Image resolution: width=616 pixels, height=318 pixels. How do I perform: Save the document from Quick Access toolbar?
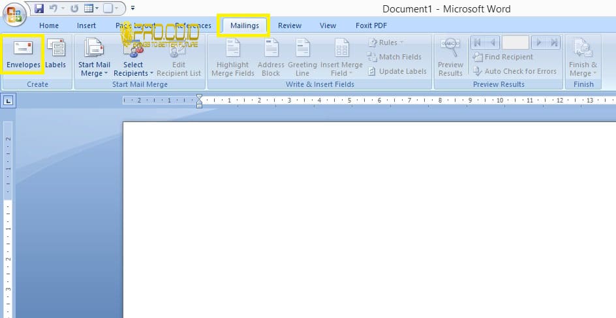click(x=39, y=8)
